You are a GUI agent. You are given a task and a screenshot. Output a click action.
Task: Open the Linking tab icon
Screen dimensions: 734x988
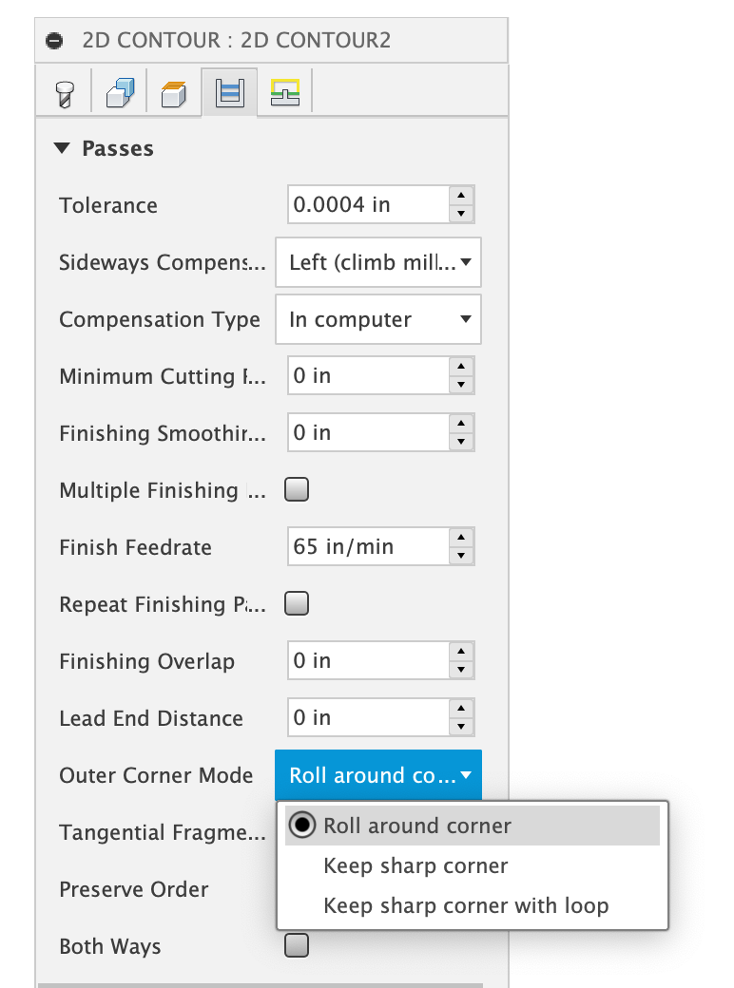click(284, 93)
